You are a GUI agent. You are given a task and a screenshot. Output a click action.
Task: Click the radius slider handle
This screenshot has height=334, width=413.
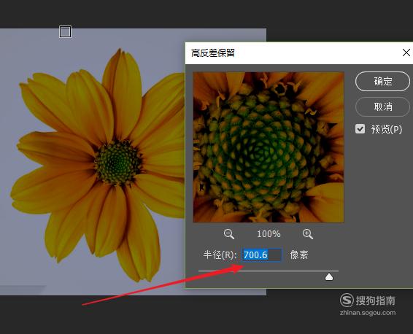pyautogui.click(x=329, y=277)
